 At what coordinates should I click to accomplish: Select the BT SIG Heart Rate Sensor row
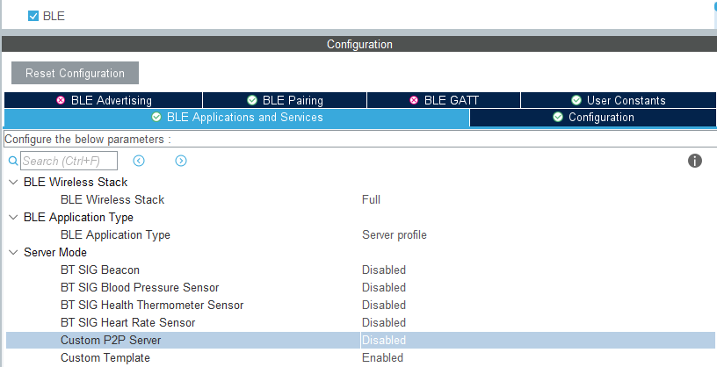coord(127,323)
